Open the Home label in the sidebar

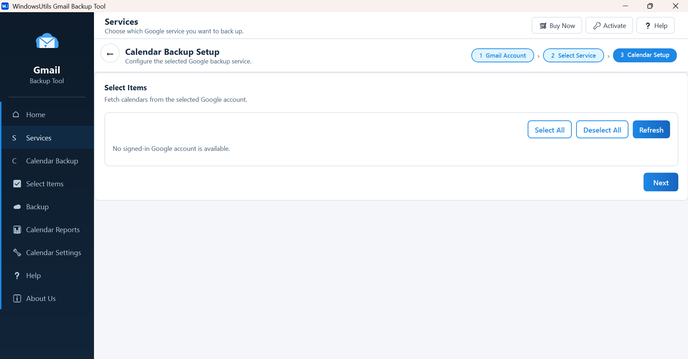(x=36, y=115)
